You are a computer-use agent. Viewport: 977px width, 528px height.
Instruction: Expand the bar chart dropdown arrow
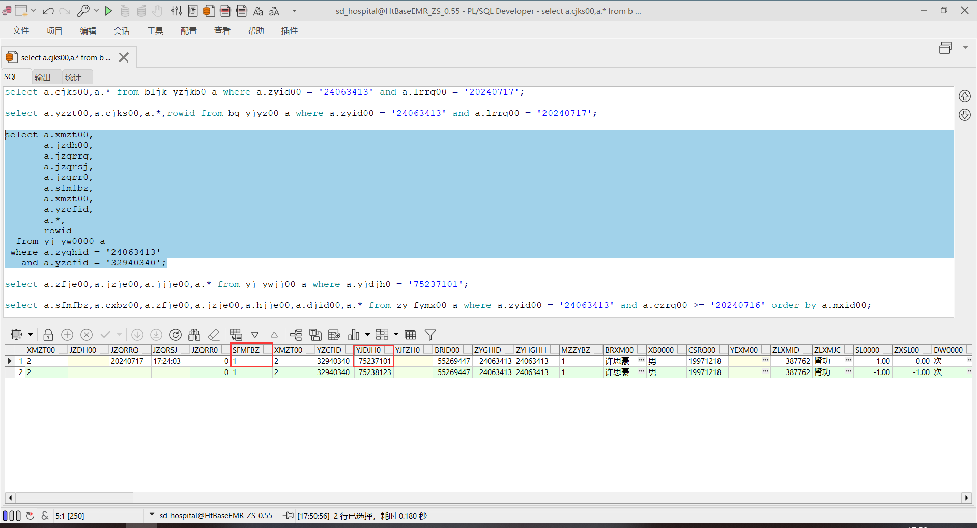tap(367, 335)
